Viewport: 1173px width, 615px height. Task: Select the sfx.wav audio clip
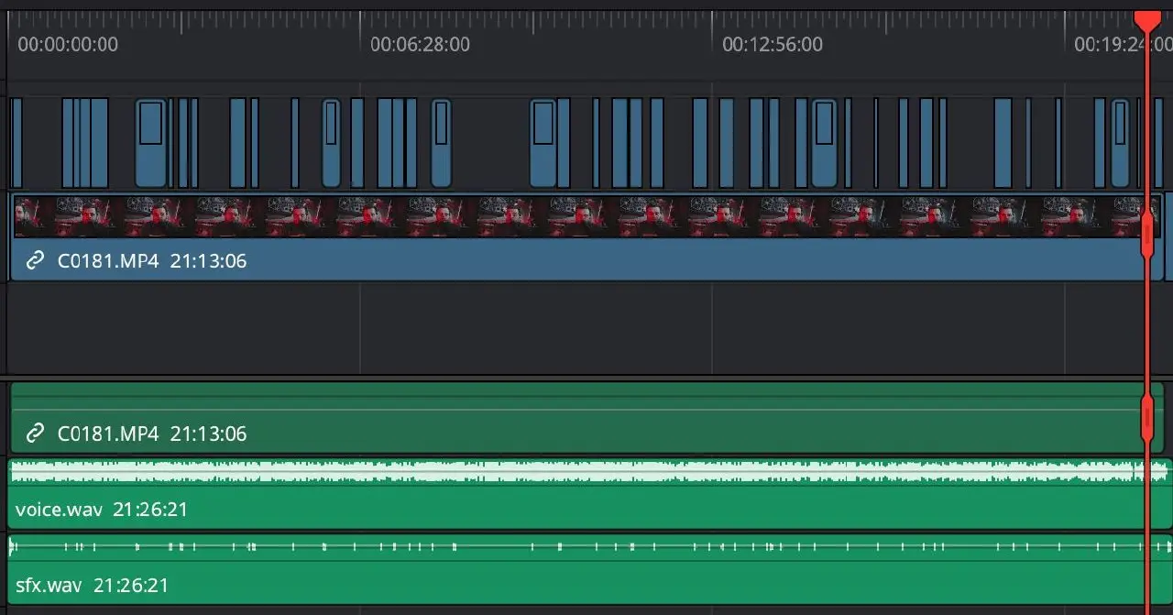tap(590, 569)
